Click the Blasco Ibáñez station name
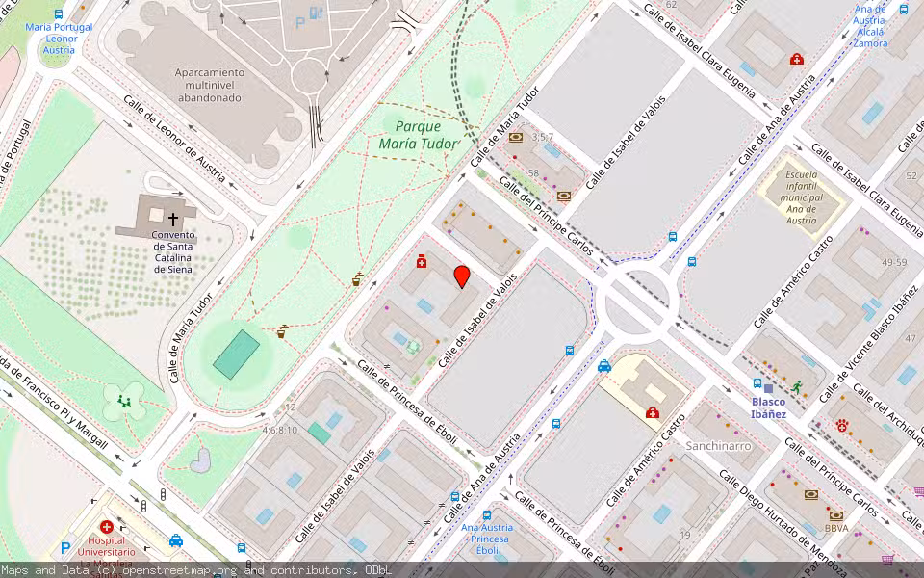 click(x=768, y=407)
